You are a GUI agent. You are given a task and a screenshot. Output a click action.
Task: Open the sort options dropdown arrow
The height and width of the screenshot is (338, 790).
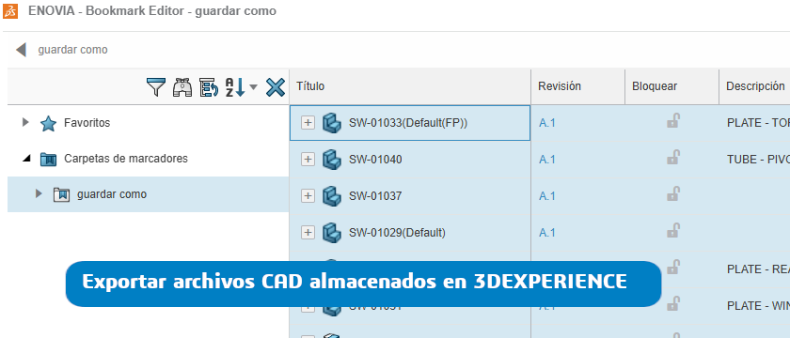point(253,87)
